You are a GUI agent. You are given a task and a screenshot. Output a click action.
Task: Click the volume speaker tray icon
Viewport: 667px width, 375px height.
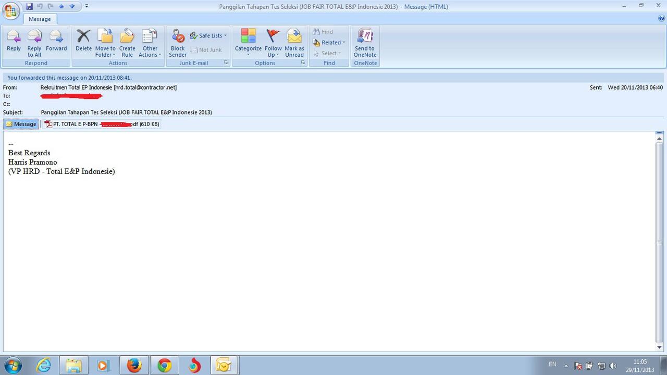[613, 366]
